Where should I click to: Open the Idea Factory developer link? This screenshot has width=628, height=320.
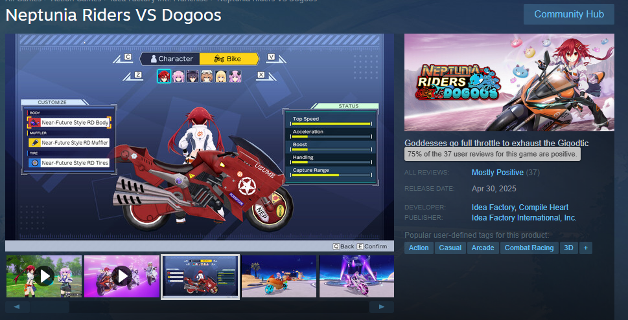pyautogui.click(x=493, y=208)
